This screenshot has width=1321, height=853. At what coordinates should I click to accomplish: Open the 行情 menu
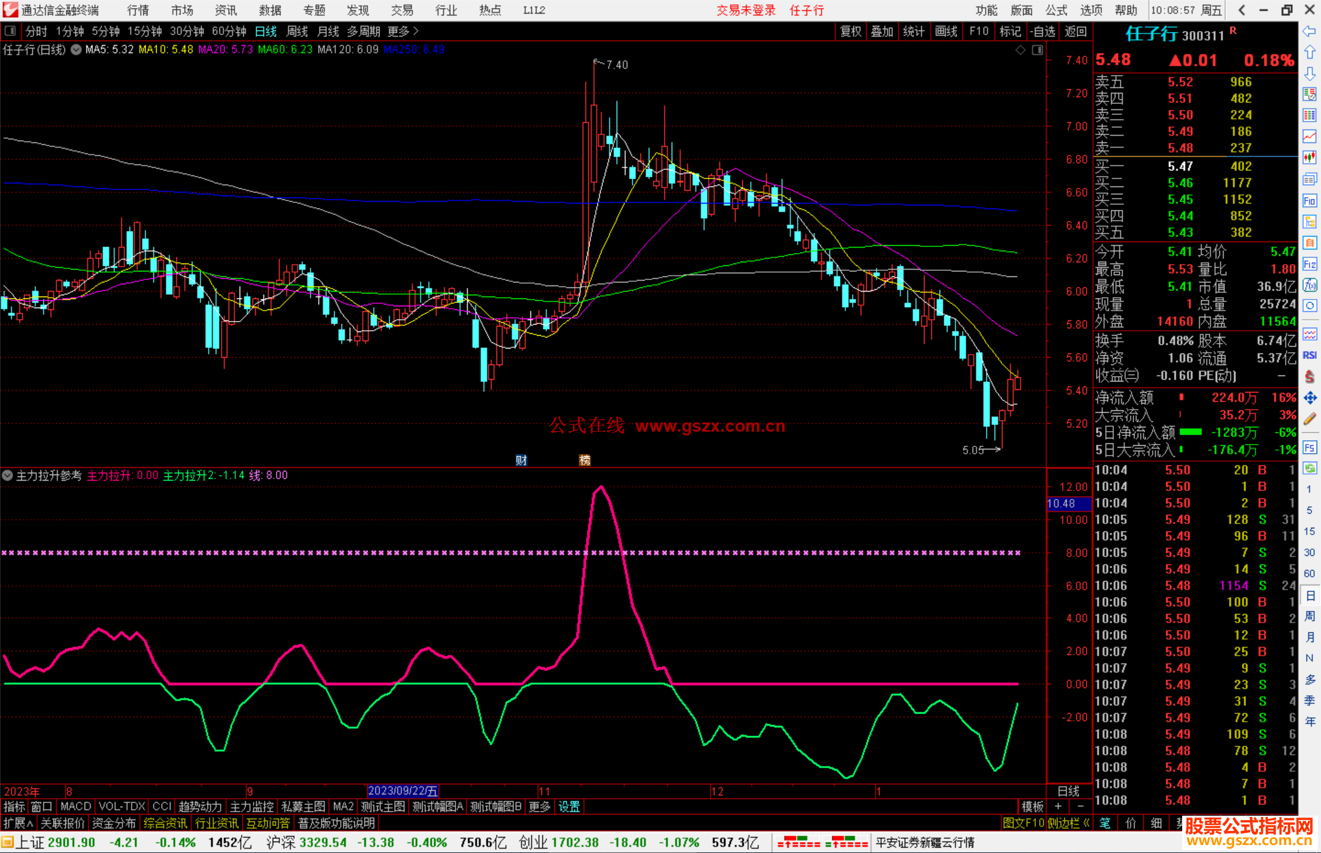click(x=138, y=10)
